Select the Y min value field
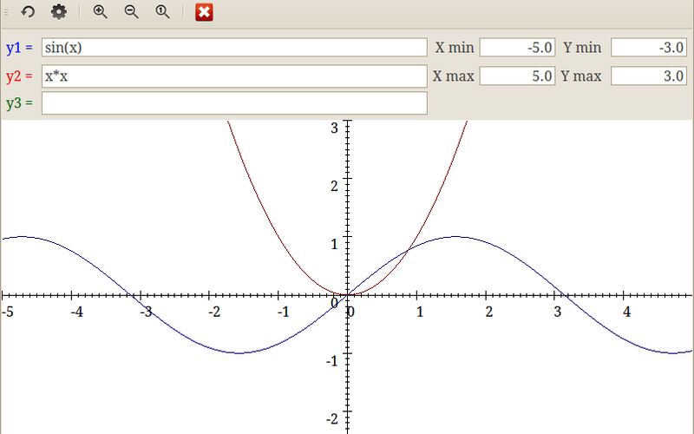Image resolution: width=694 pixels, height=434 pixels. tap(649, 48)
